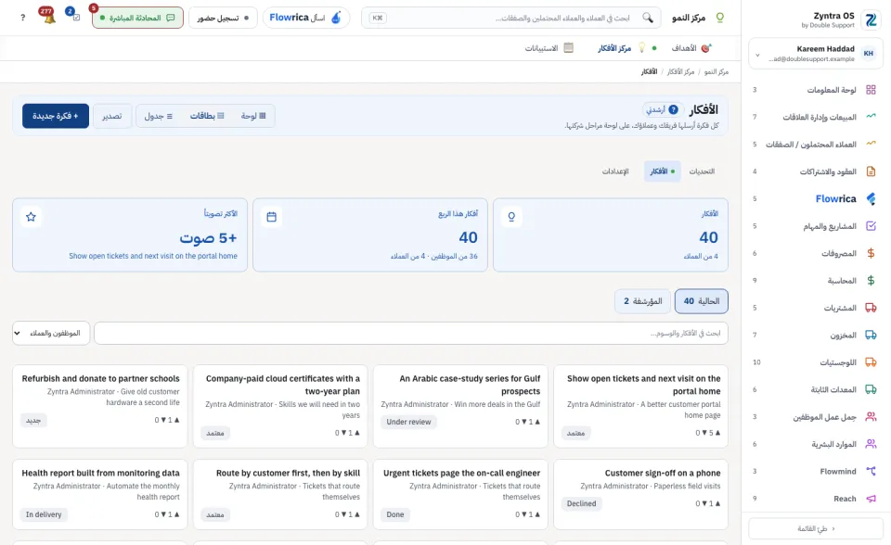891x545 pixels.
Task: Click global search field ابحث في العملاء
Action: (x=511, y=18)
